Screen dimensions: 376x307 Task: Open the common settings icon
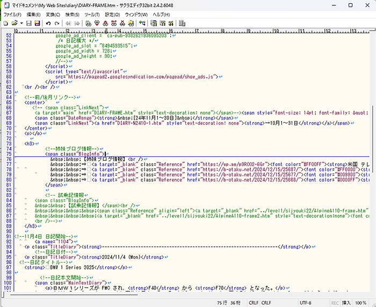[x=171, y=23]
